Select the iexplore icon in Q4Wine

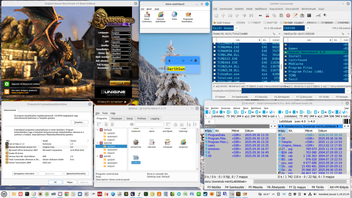183,144
